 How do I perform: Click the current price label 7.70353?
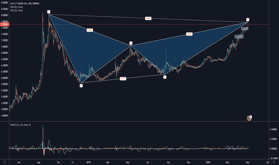pyautogui.click(x=4, y=24)
